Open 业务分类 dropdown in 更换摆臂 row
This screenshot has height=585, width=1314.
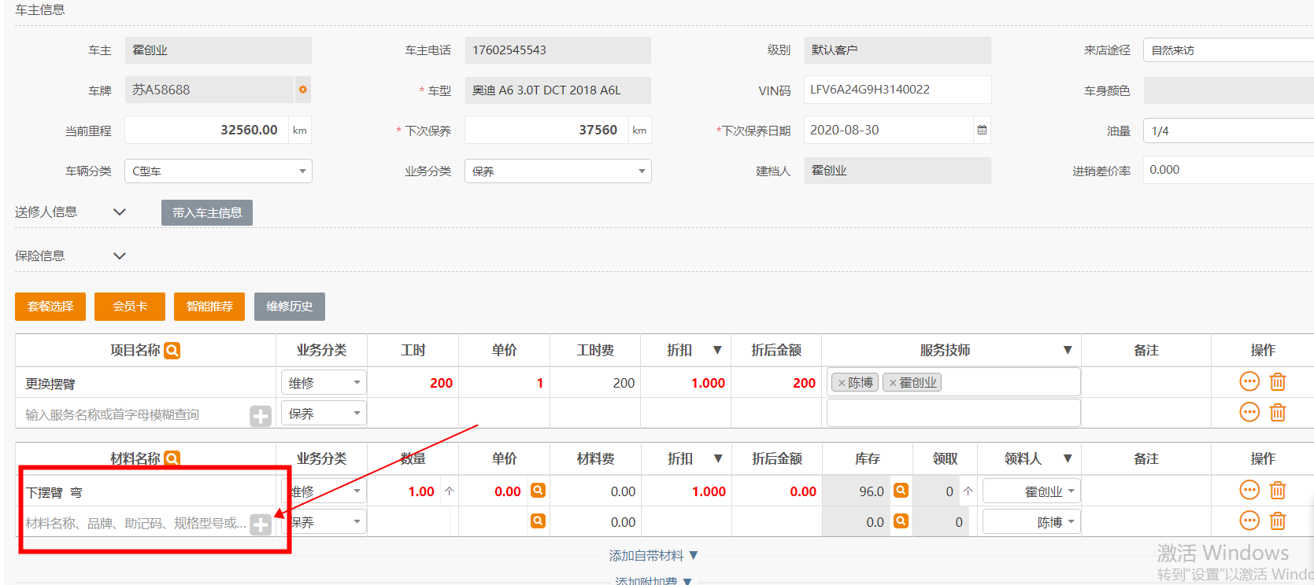point(324,382)
